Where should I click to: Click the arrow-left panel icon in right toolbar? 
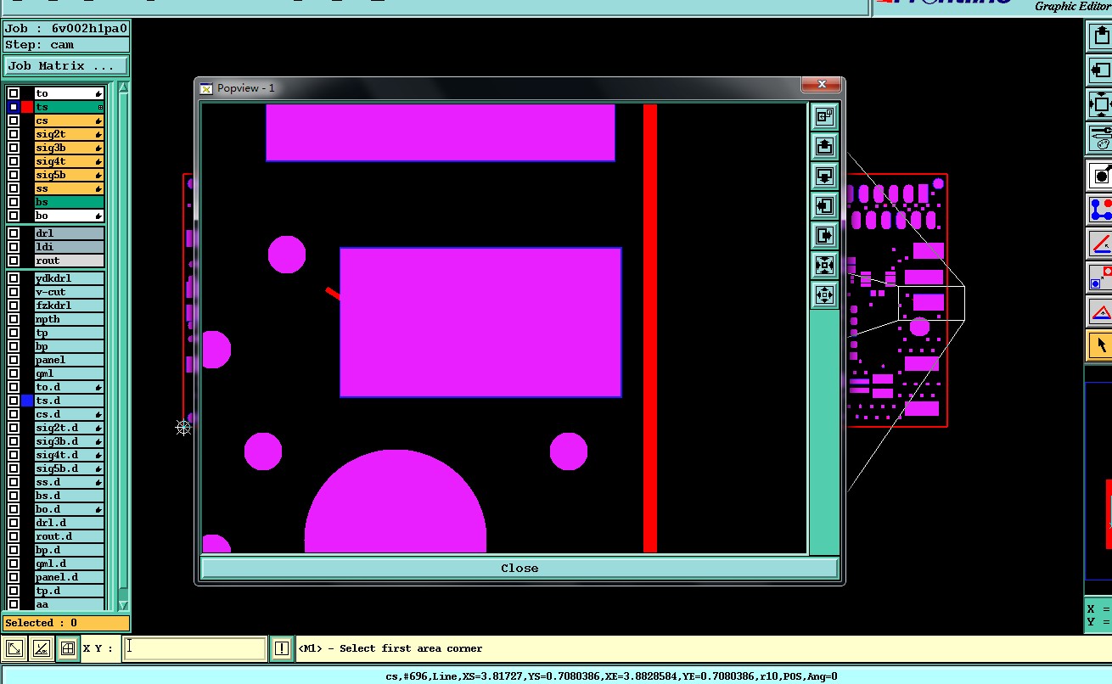[x=1101, y=70]
